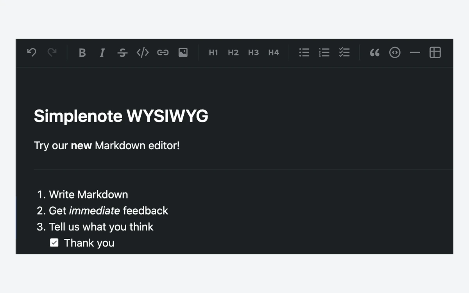Apply Heading 4 style

[274, 52]
